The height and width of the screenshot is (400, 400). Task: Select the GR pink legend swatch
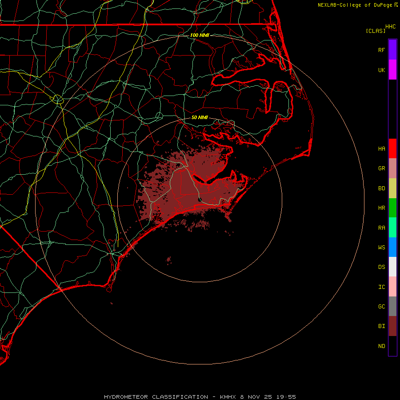point(392,168)
